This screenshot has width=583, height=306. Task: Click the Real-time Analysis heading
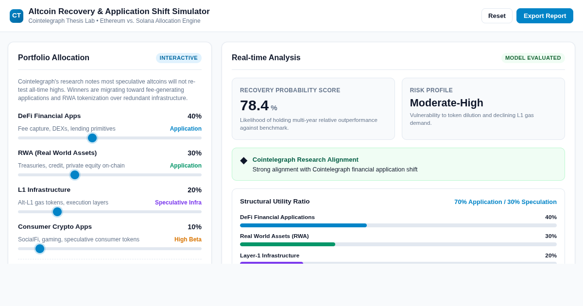(x=266, y=58)
